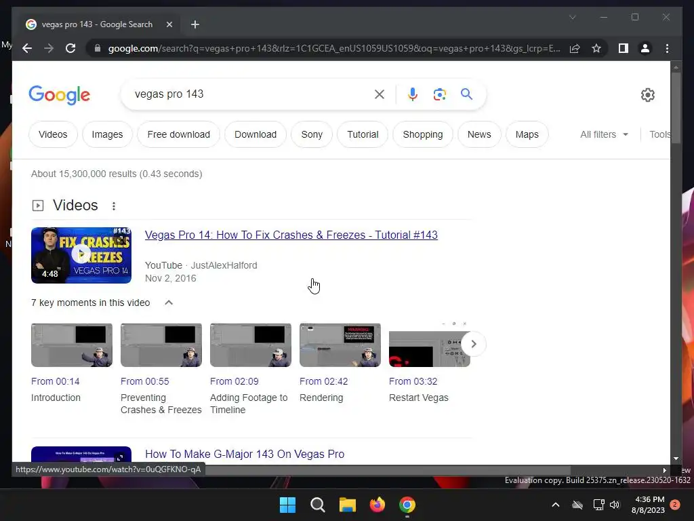Reload the Google search page

[70, 48]
